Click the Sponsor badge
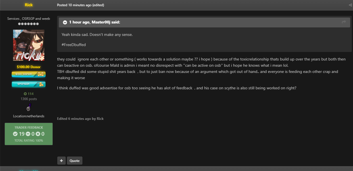This screenshot has height=171, width=353. 29,84
